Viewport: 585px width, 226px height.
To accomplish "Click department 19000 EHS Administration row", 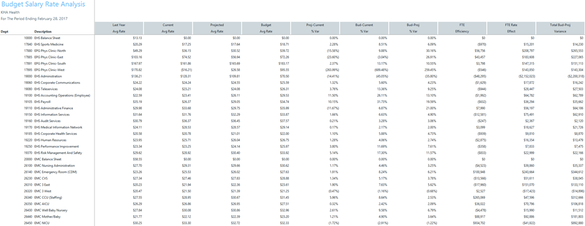I will 292,76.
